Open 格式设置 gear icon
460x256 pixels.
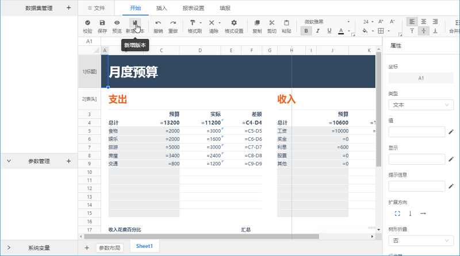coord(234,22)
